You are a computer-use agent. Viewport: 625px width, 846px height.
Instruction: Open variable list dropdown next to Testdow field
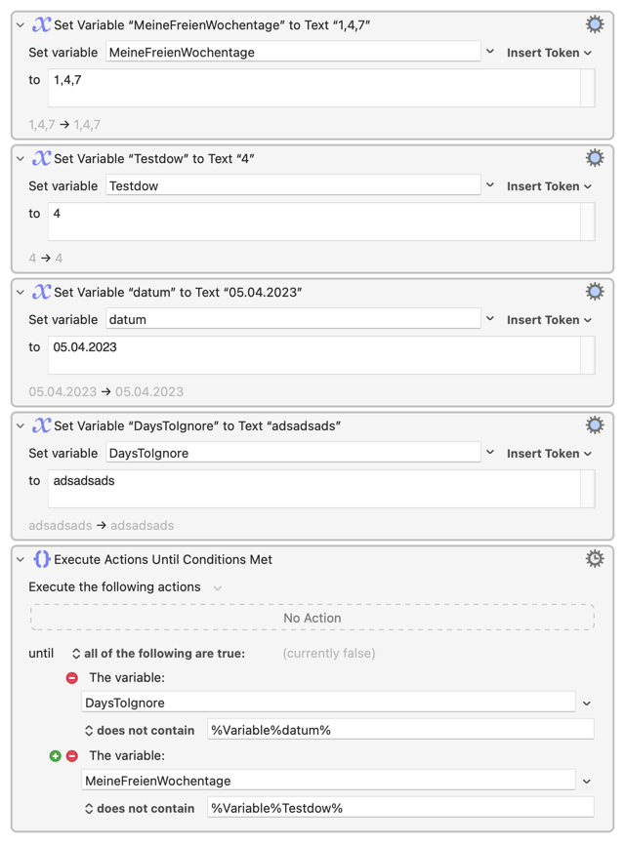coord(490,185)
